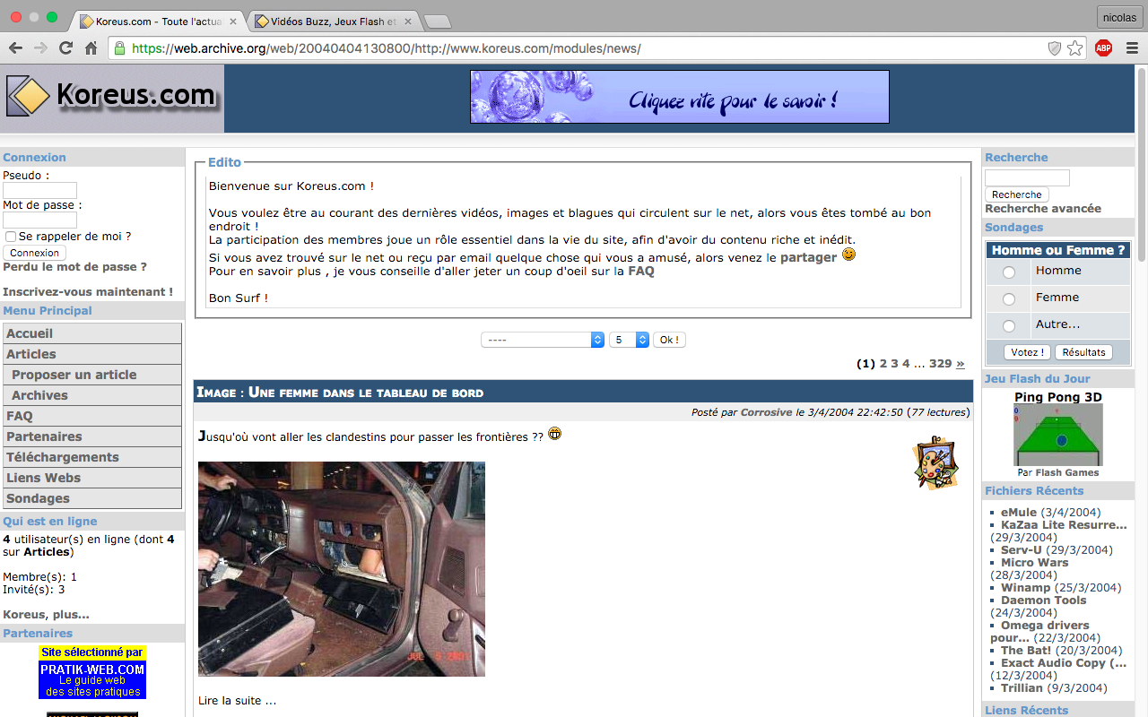This screenshot has height=717, width=1148.
Task: Select the Homme poll option
Action: point(1009,272)
